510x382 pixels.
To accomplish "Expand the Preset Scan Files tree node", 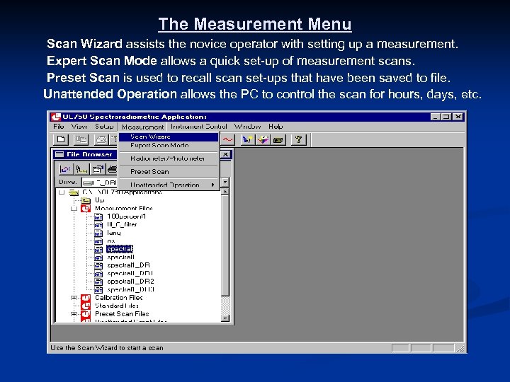I will (x=74, y=314).
